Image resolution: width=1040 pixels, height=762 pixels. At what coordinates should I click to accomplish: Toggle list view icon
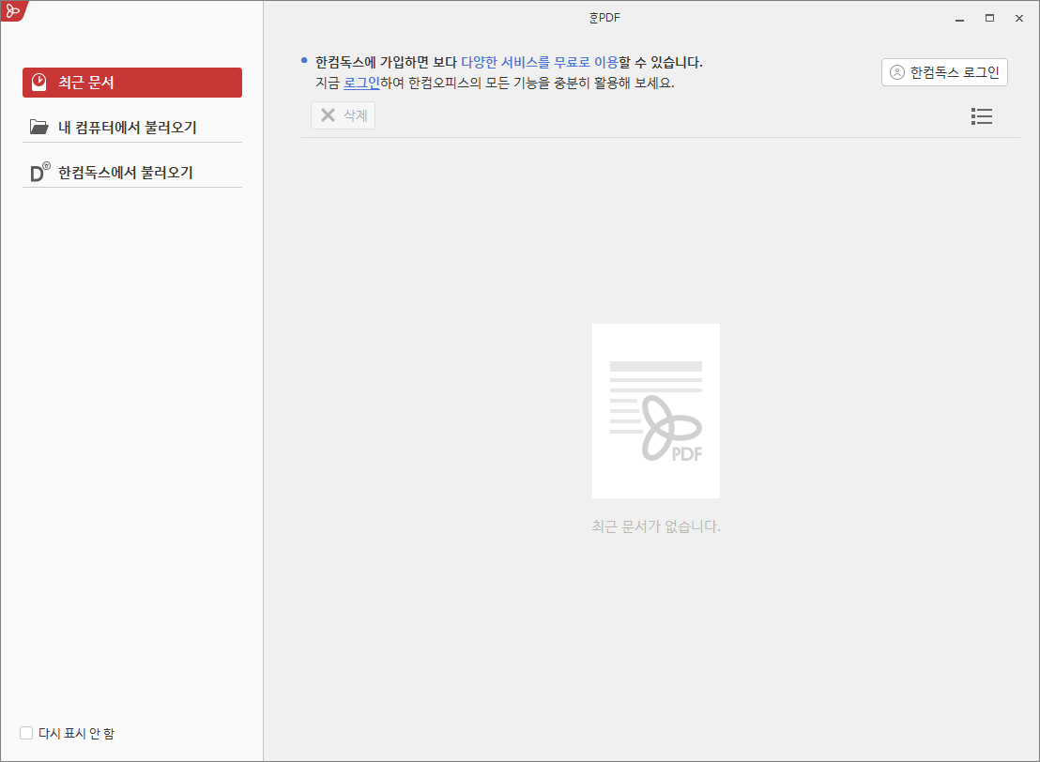981,116
